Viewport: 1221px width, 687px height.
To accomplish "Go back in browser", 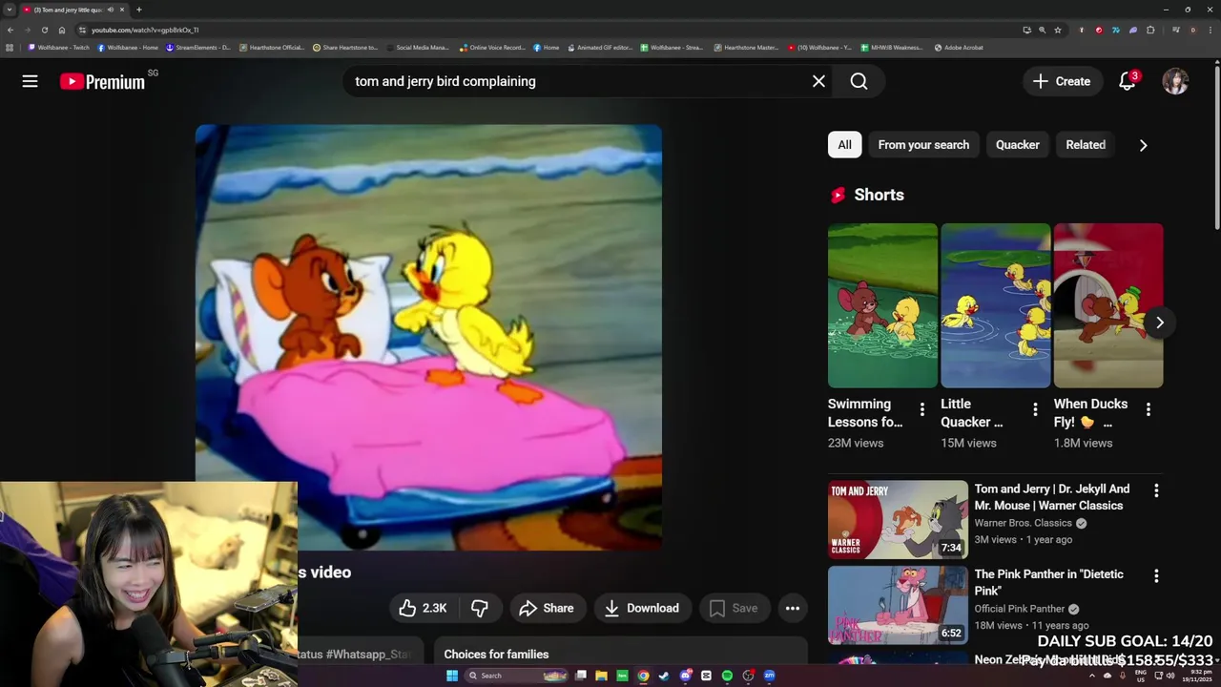I will [x=10, y=30].
